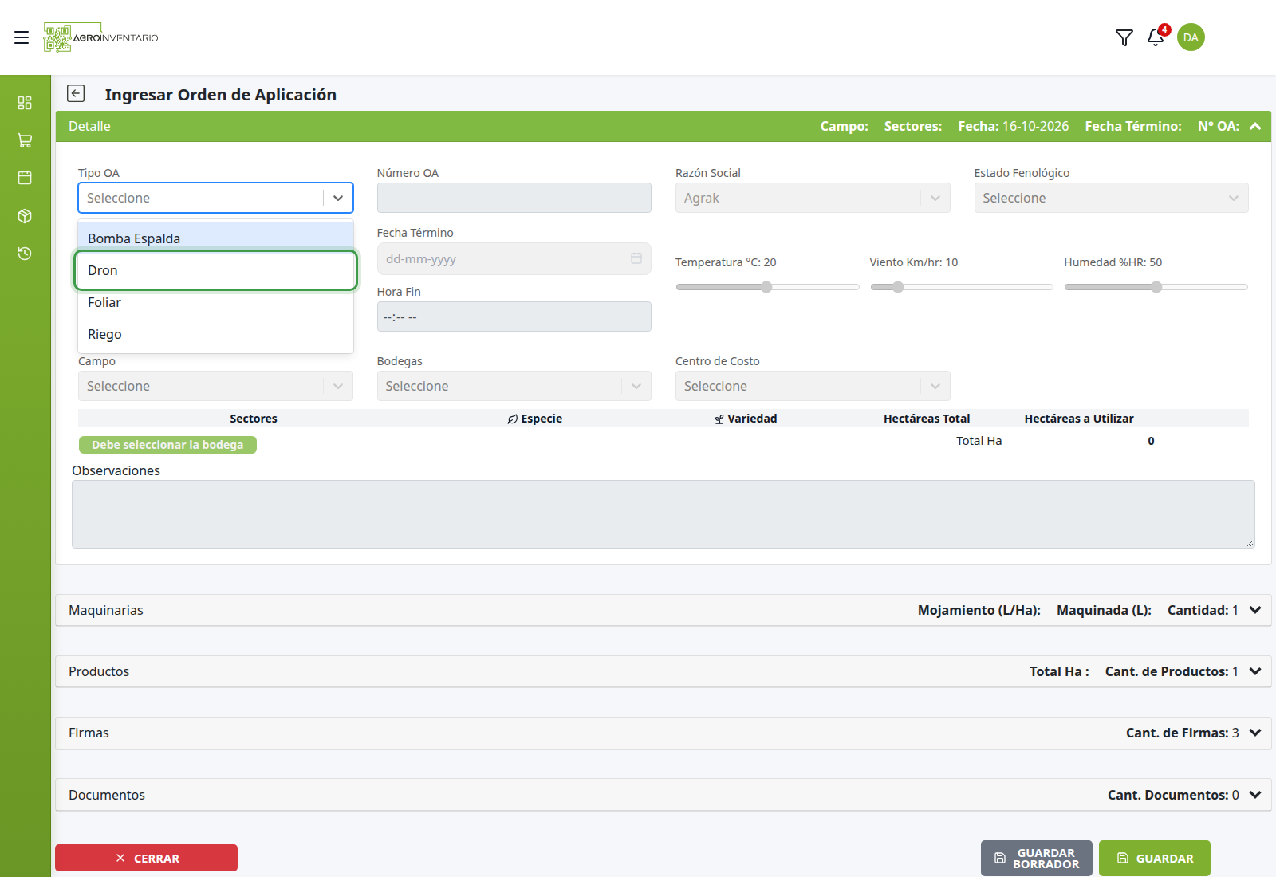Click the Número OA field

(514, 198)
